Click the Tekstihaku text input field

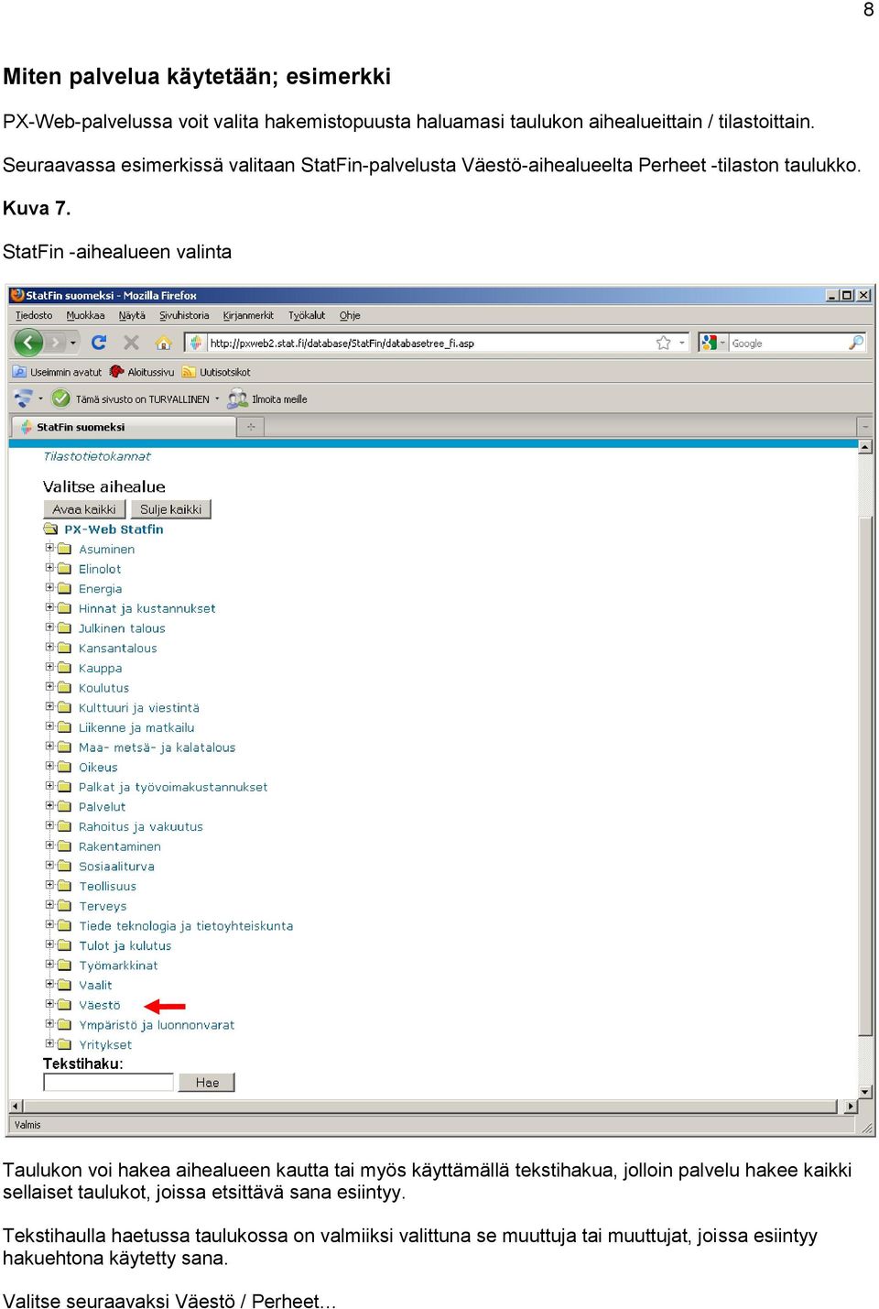(108, 1083)
